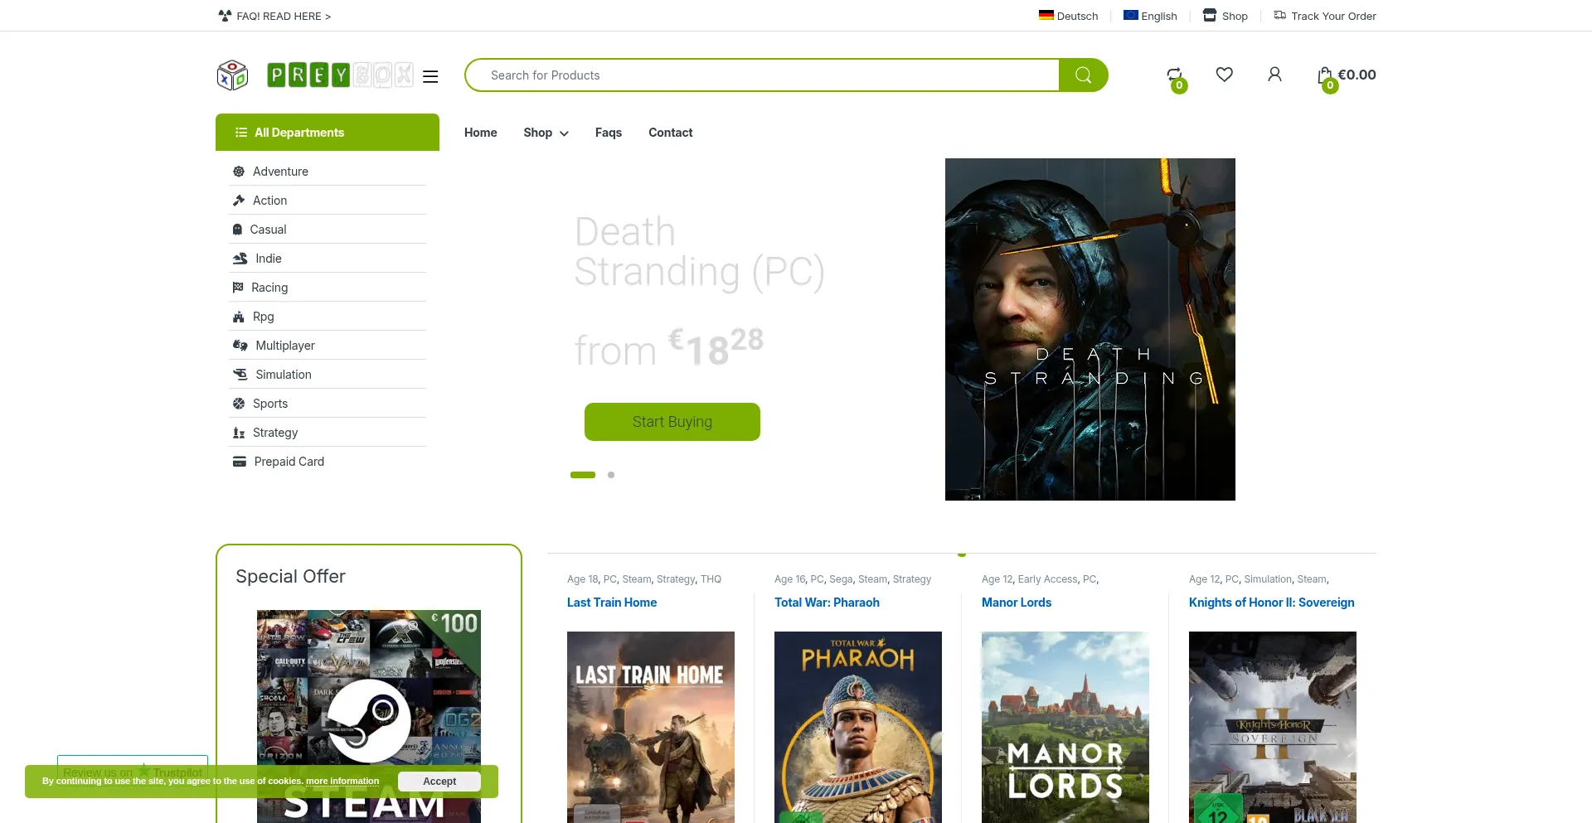
Task: Select the Adventure department label
Action: [280, 172]
